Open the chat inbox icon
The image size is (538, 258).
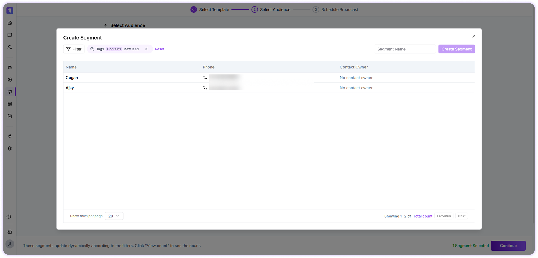point(10,35)
